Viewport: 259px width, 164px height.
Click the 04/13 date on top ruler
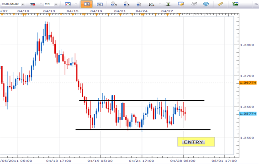coord(49,11)
